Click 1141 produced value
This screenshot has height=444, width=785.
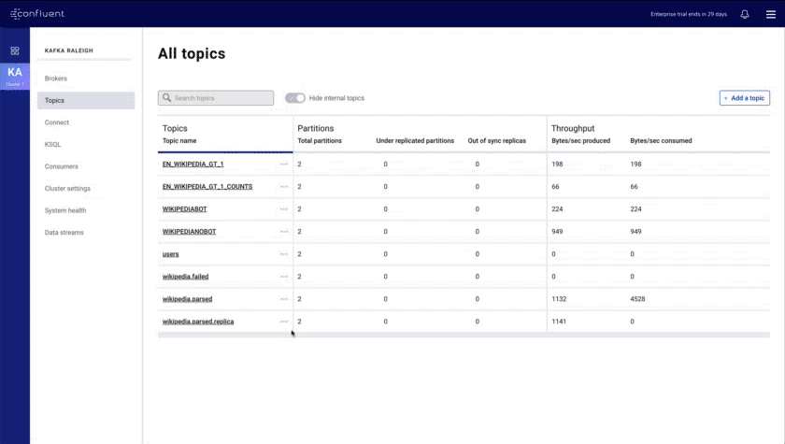(x=559, y=322)
